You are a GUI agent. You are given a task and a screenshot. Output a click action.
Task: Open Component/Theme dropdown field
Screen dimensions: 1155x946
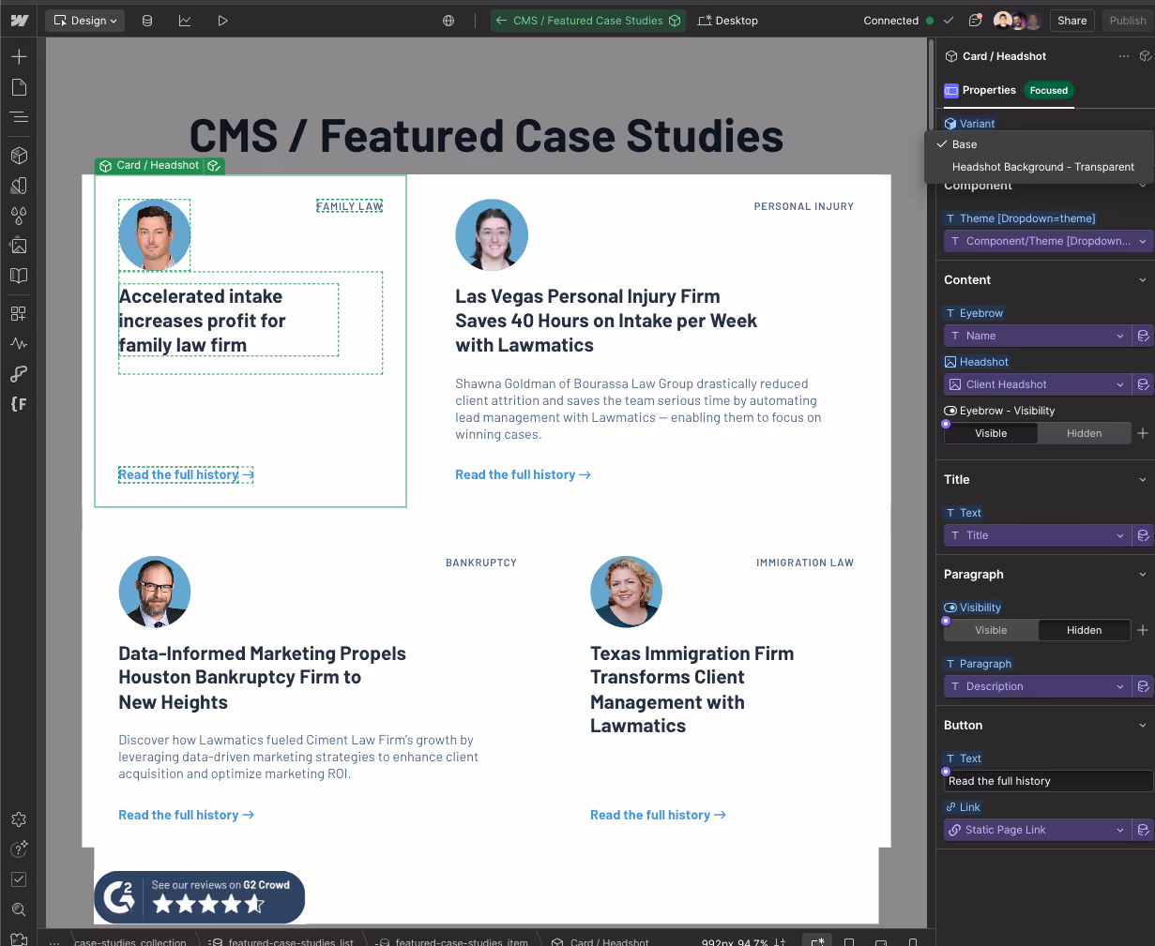pyautogui.click(x=1047, y=241)
